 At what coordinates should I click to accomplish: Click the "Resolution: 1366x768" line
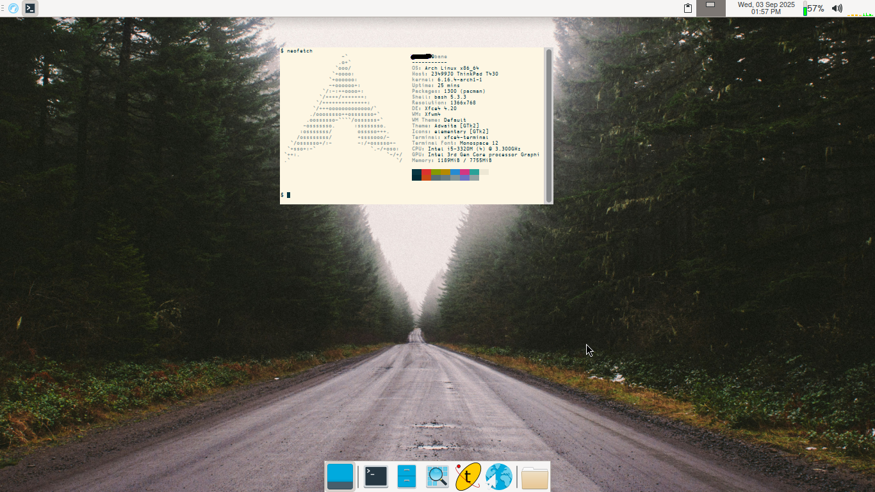[444, 102]
